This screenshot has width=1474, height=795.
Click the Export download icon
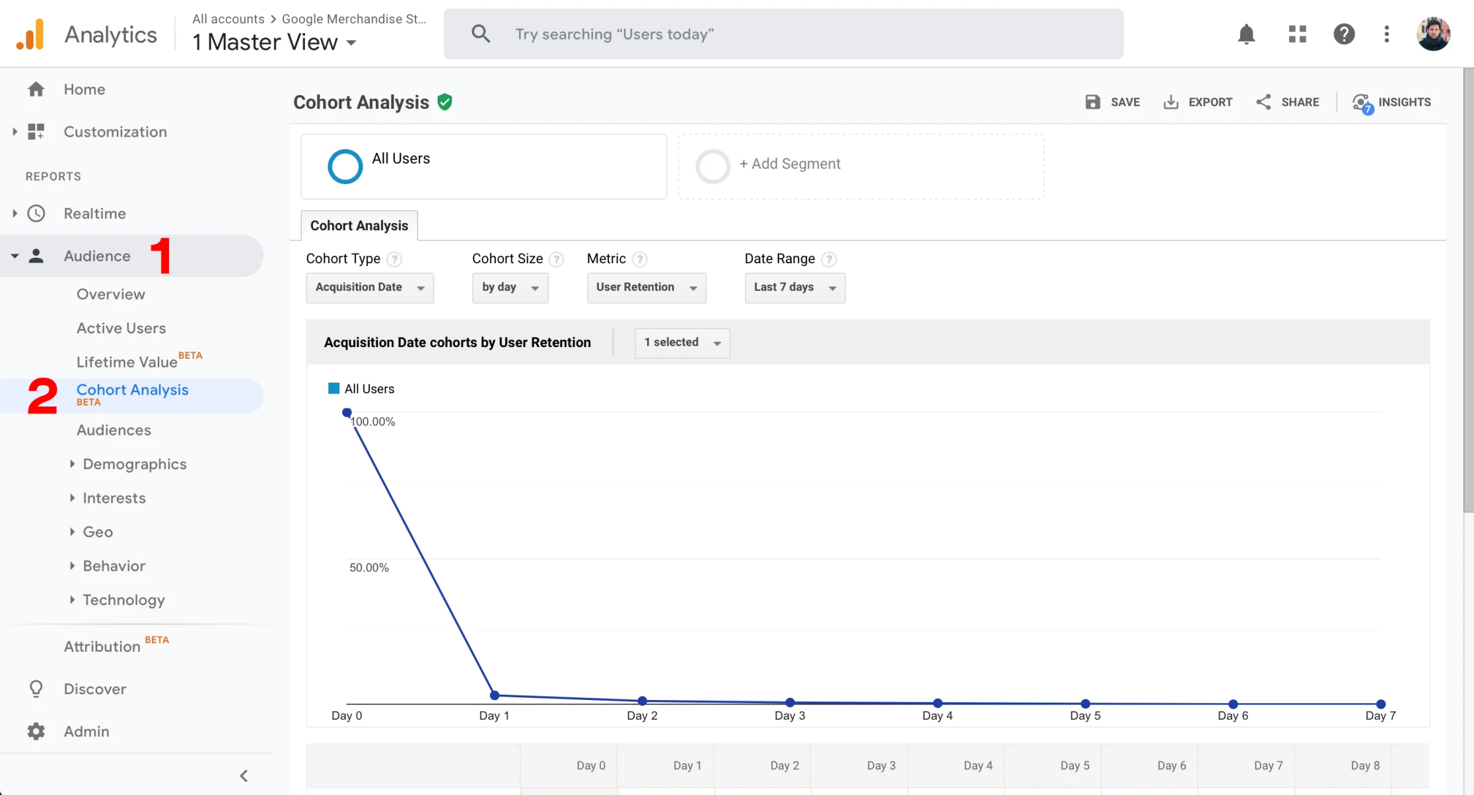click(x=1171, y=102)
